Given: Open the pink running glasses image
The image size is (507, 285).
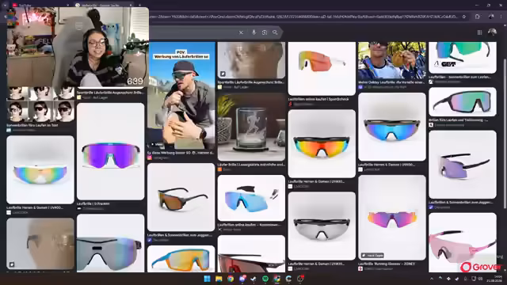Looking at the screenshot, I should pos(463,242).
